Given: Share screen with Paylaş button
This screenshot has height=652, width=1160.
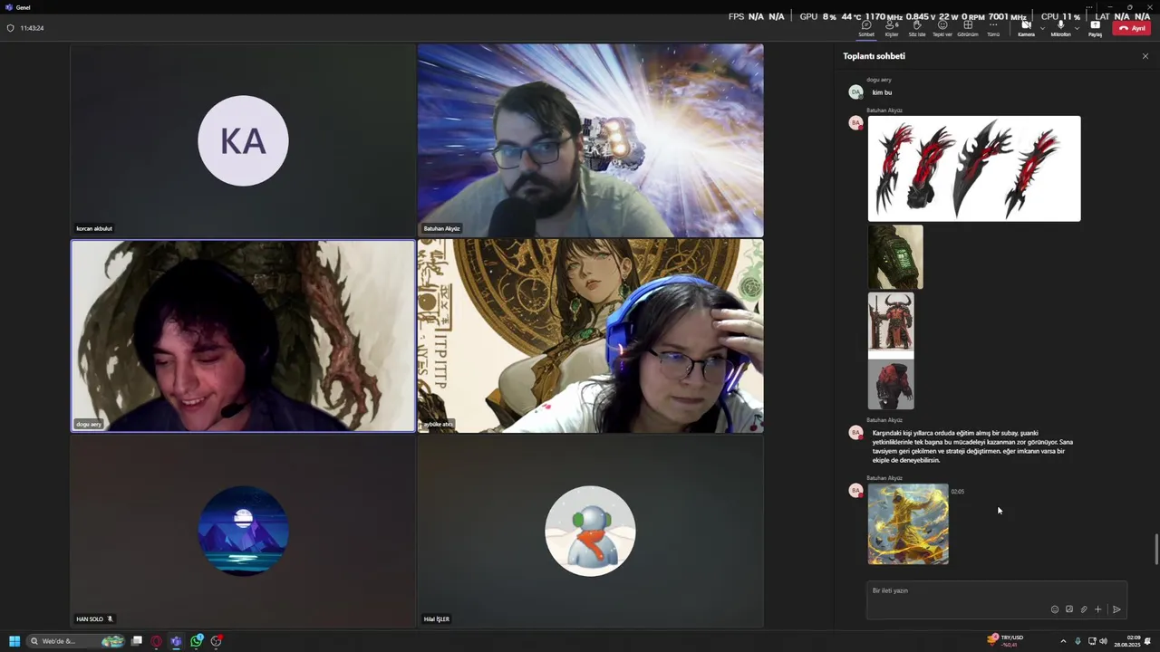Looking at the screenshot, I should (1095, 29).
